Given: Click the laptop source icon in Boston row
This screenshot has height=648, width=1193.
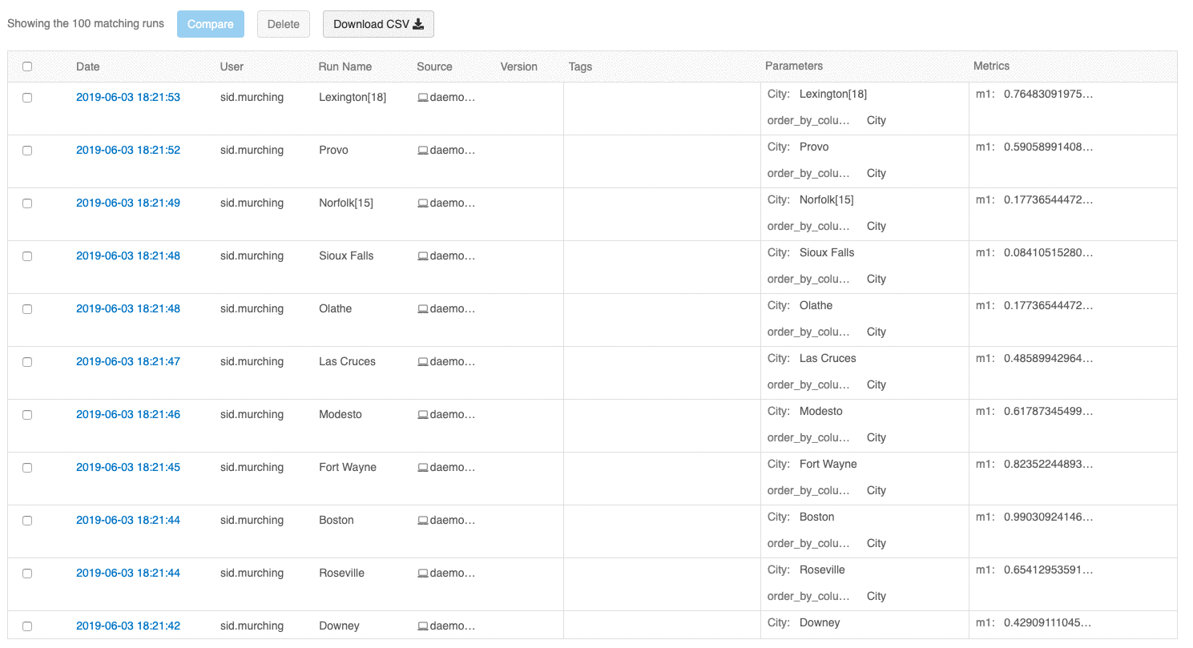Looking at the screenshot, I should 422,521.
